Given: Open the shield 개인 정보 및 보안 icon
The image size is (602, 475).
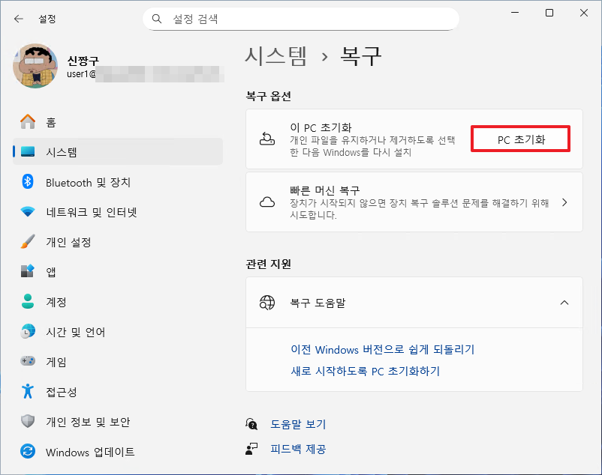Looking at the screenshot, I should pos(28,421).
